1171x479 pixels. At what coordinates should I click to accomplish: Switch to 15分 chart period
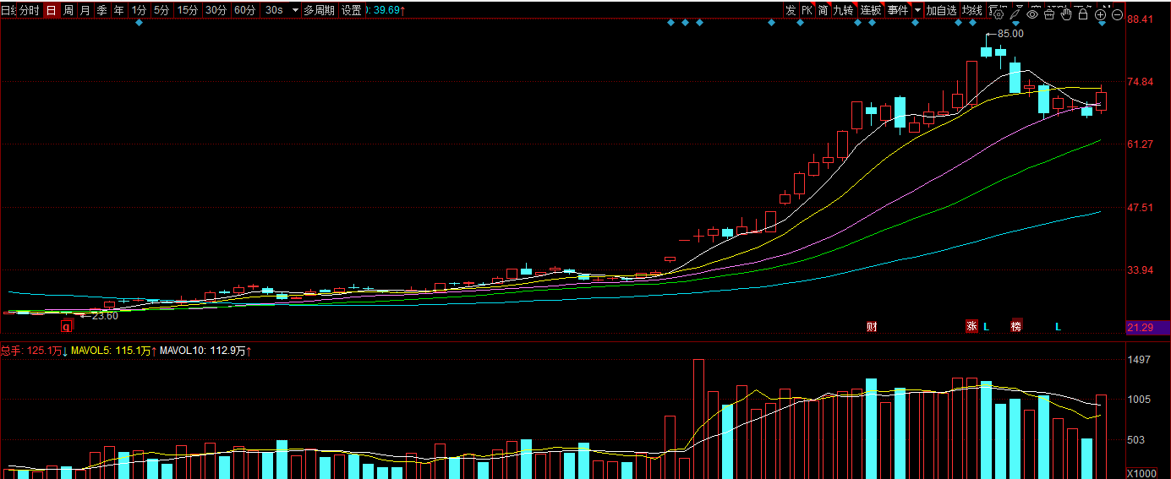click(x=188, y=10)
